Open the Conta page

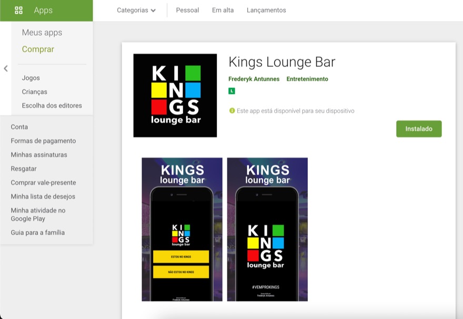19,127
